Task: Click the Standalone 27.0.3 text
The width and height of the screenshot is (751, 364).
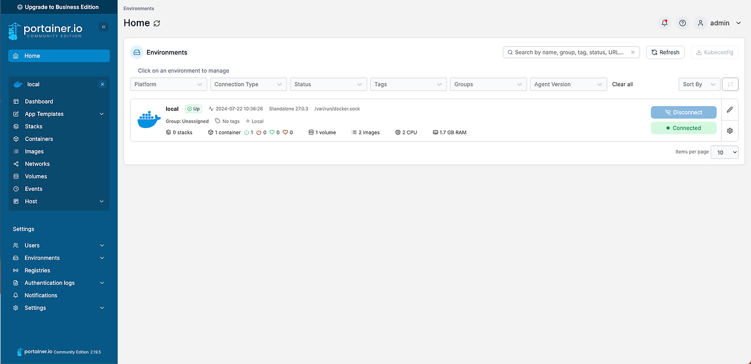Action: click(289, 109)
